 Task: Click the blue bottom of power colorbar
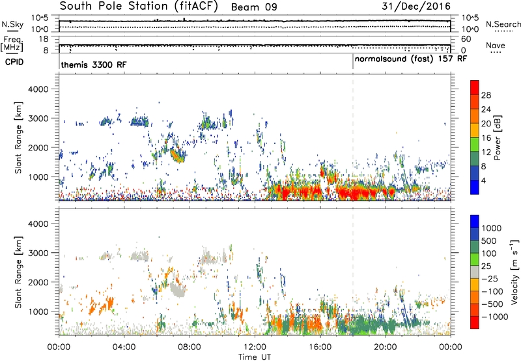pyautogui.click(x=475, y=187)
